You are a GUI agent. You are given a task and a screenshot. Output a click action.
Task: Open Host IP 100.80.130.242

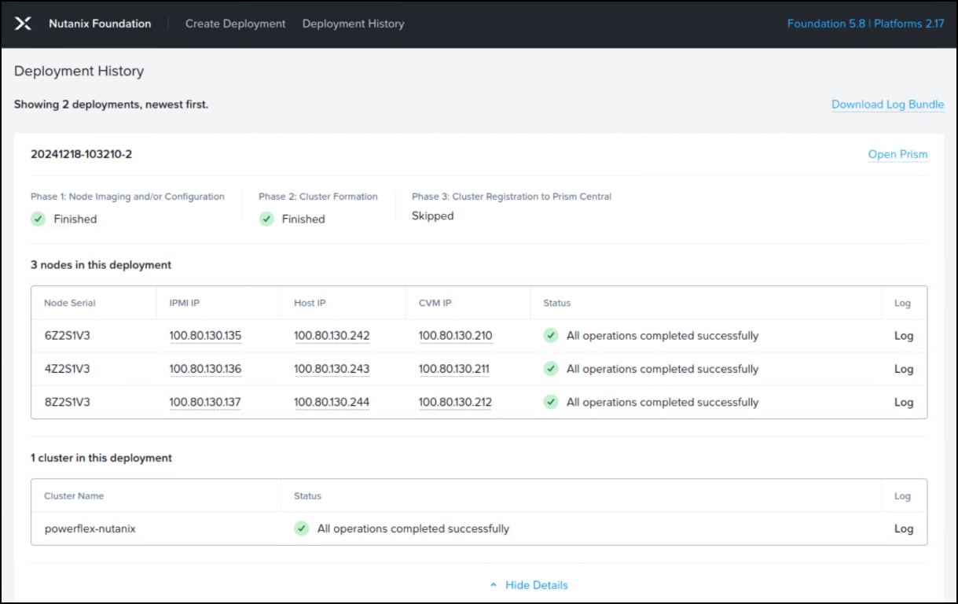332,336
